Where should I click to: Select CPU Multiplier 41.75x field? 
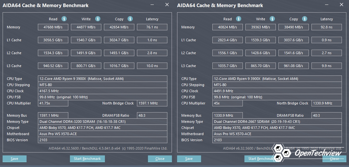(53, 103)
